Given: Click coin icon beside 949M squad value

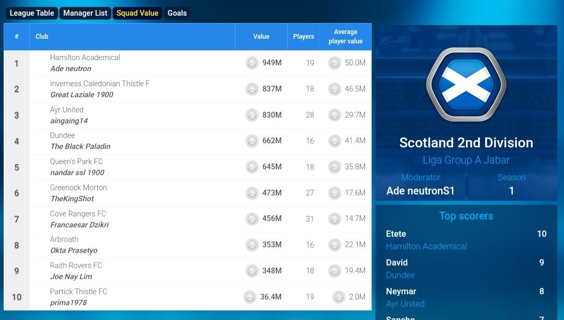Looking at the screenshot, I should coord(252,63).
